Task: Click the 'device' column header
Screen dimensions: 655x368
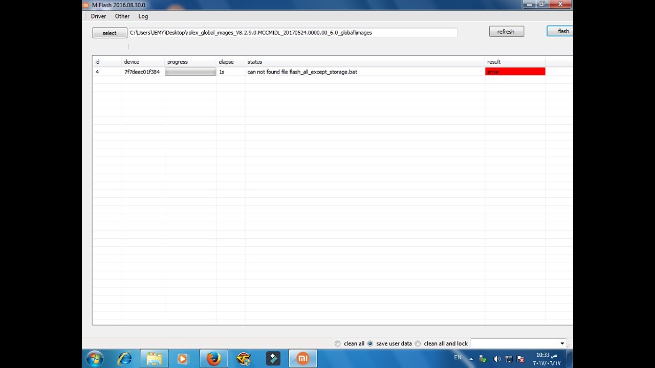Action: tap(143, 62)
